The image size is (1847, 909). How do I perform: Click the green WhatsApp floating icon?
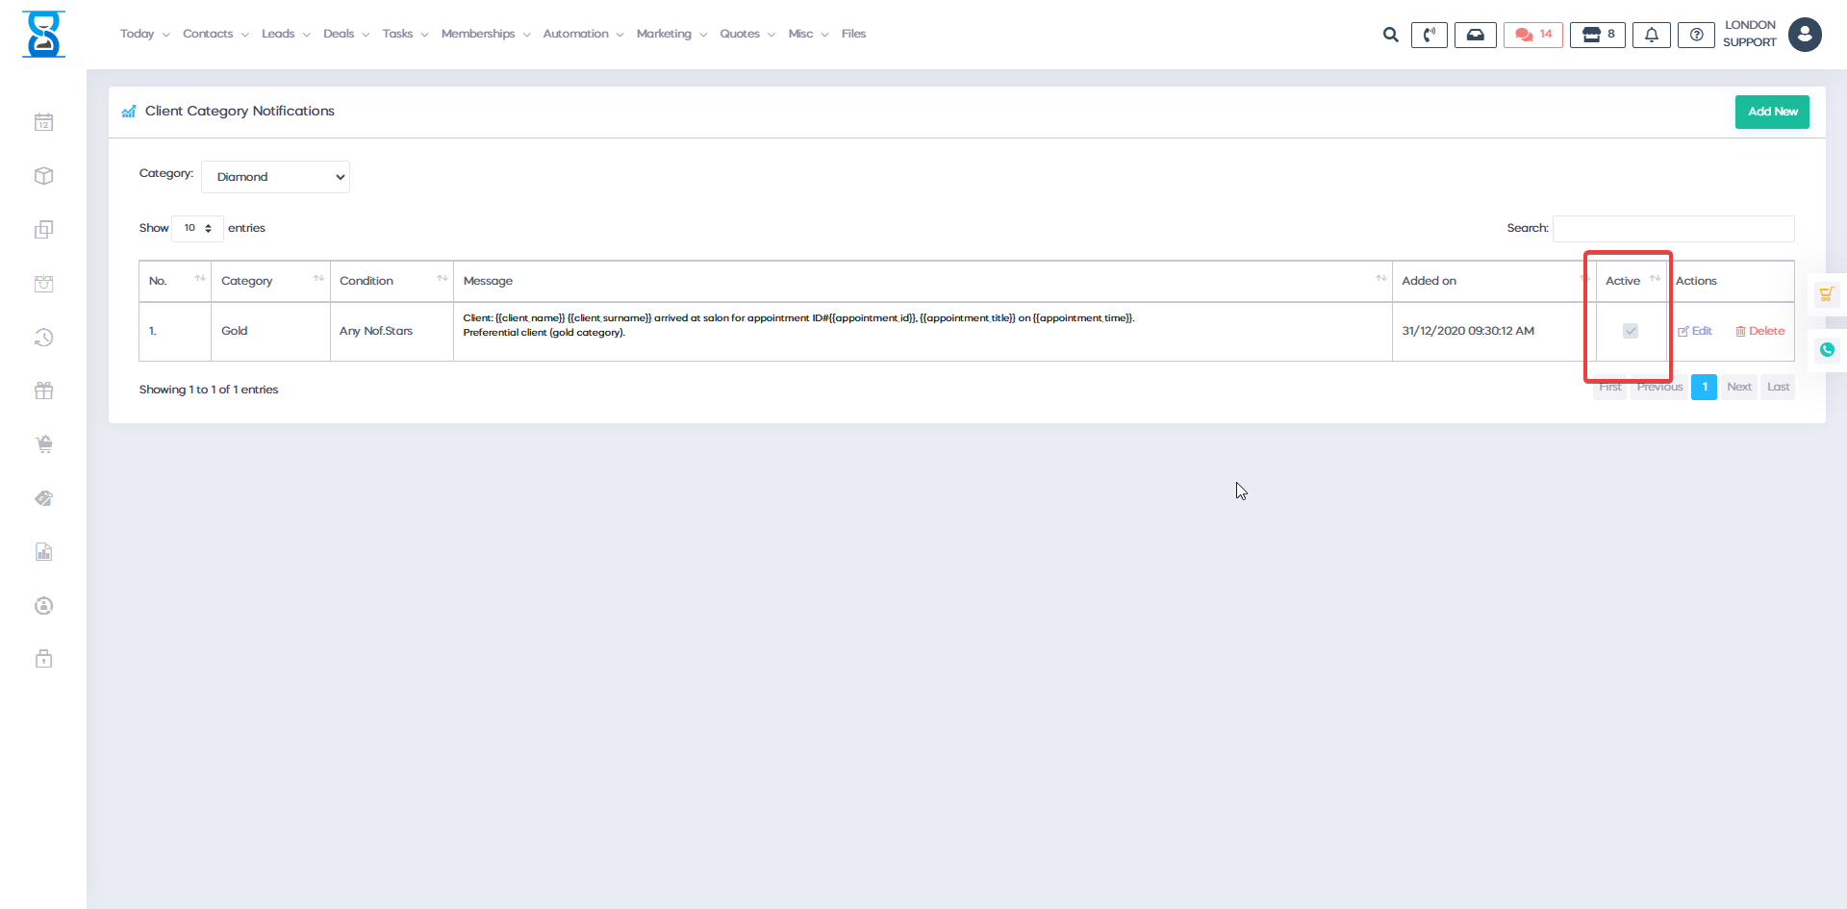[x=1827, y=350]
